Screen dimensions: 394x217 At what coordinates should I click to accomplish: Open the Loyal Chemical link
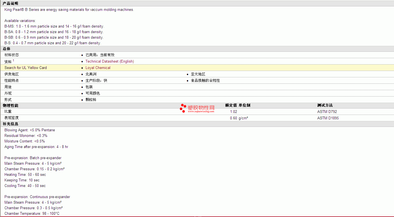coord(98,68)
